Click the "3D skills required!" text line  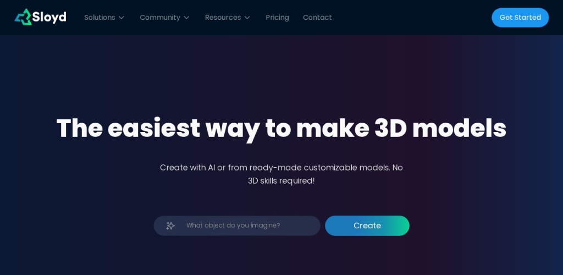[281, 181]
